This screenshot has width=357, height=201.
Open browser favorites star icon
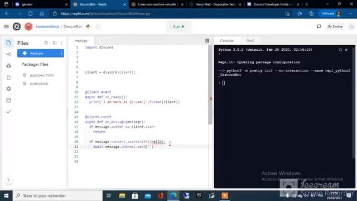(x=300, y=13)
